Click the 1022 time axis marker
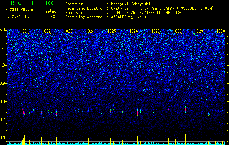229x145 pixels. pos(46,31)
